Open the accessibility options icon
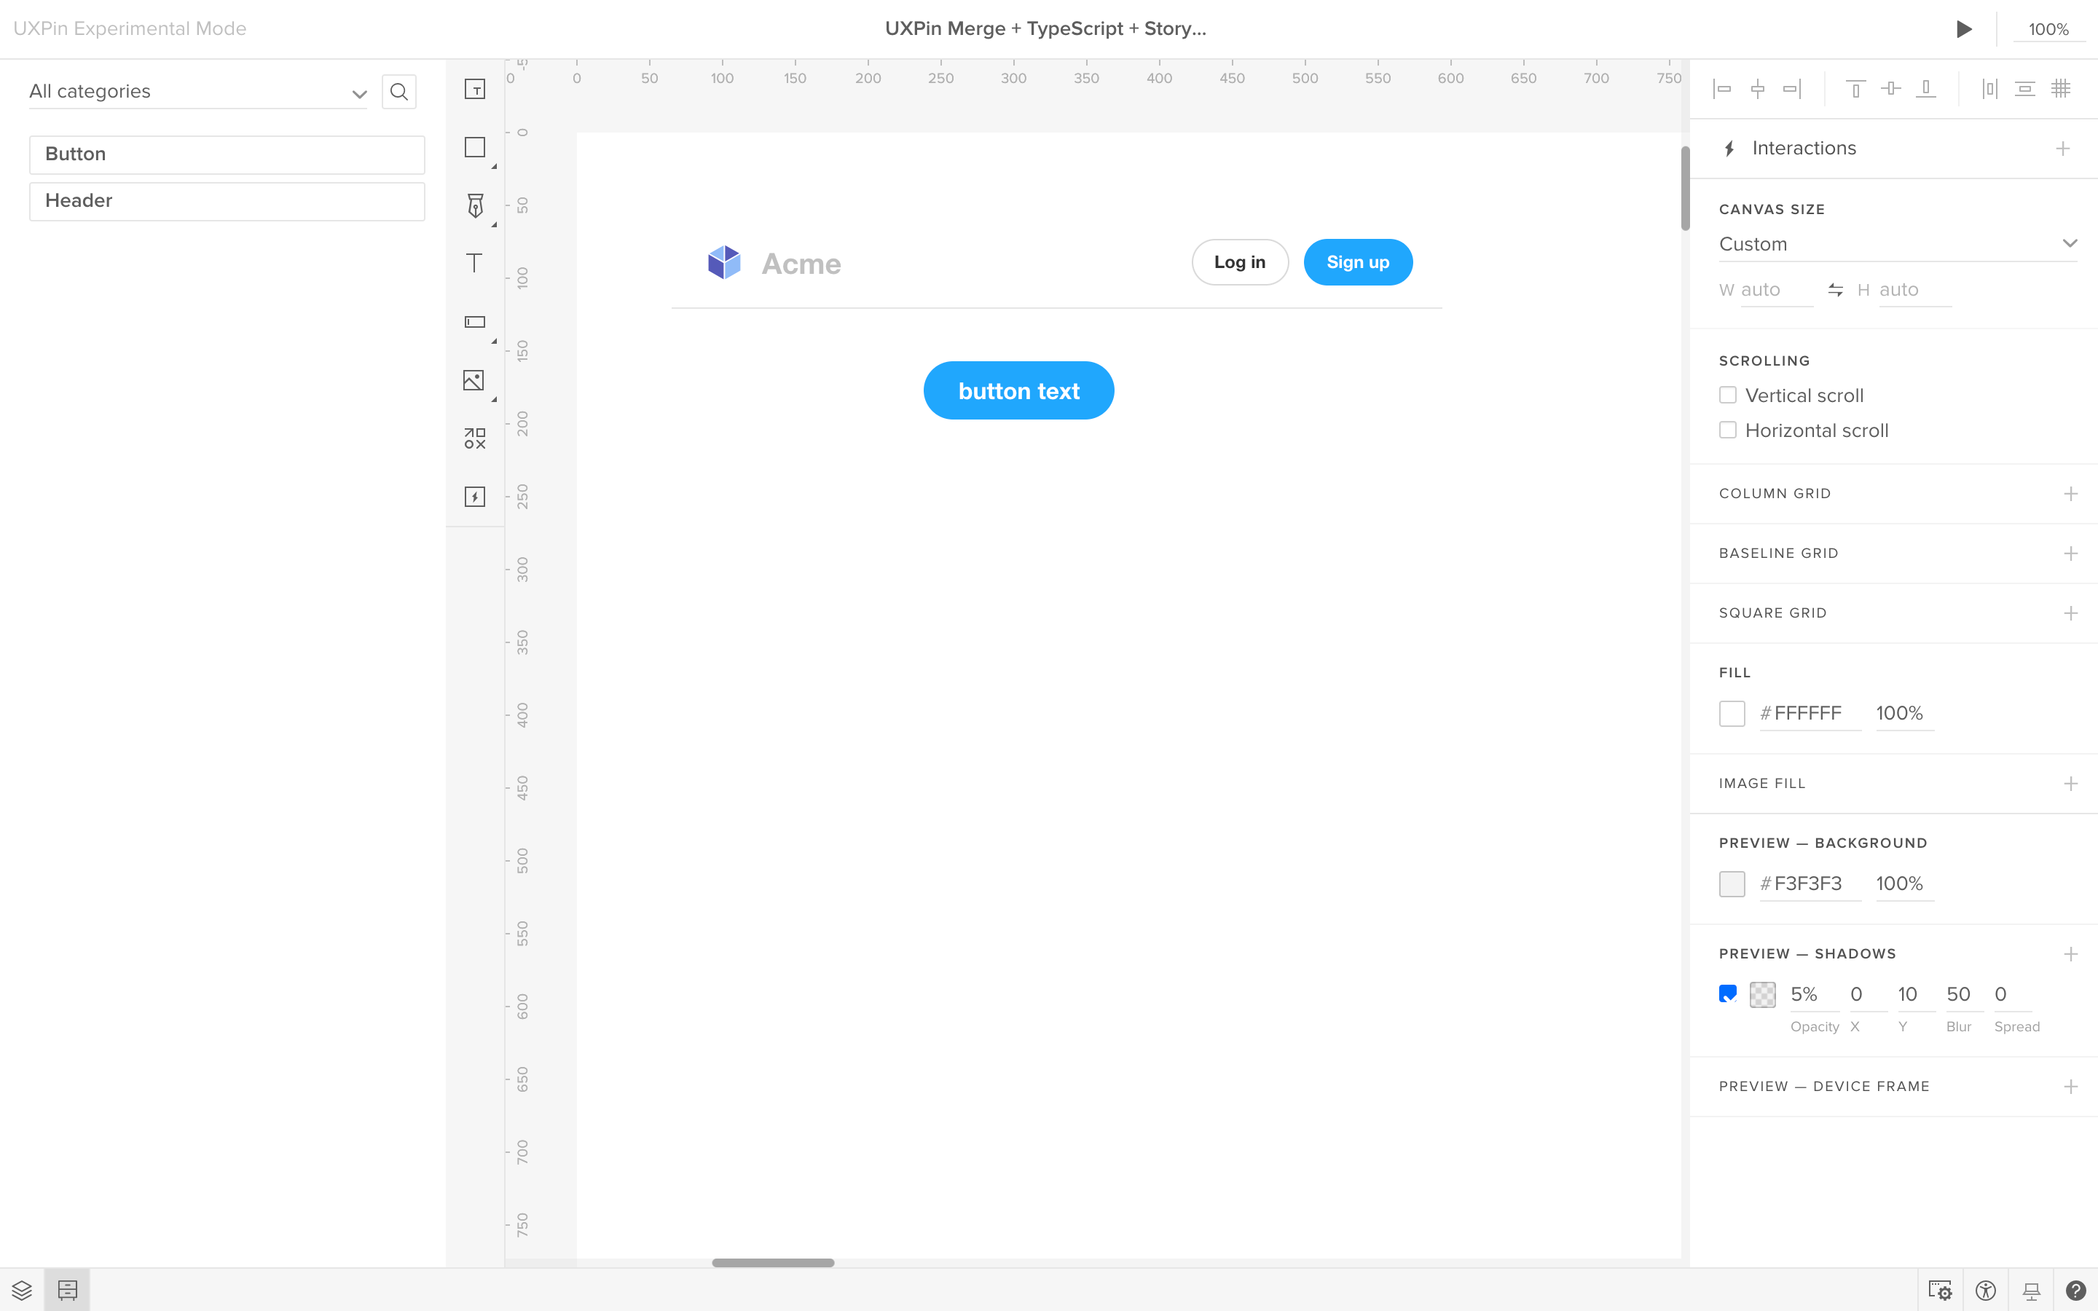Image resolution: width=2098 pixels, height=1311 pixels. [1986, 1289]
